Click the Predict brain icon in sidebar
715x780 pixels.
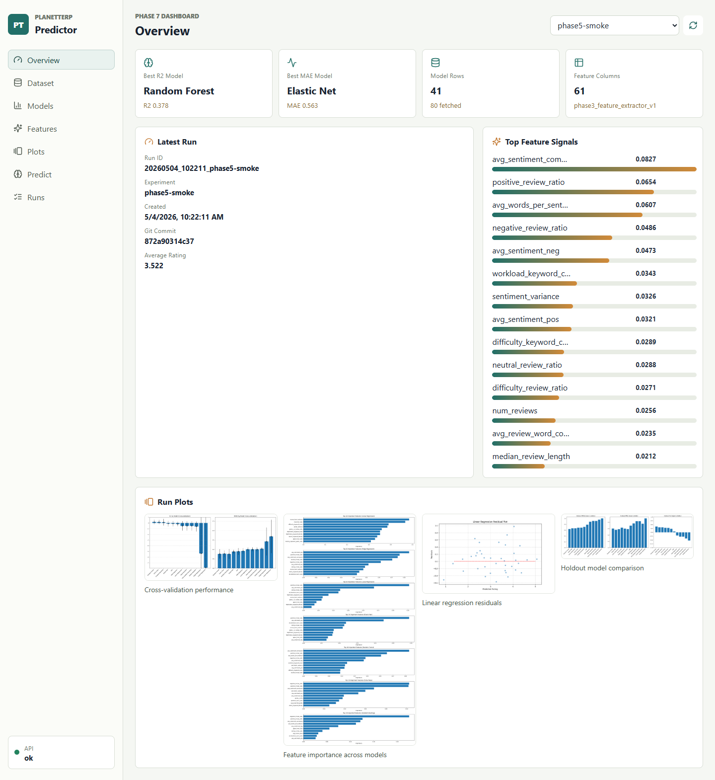click(x=18, y=174)
